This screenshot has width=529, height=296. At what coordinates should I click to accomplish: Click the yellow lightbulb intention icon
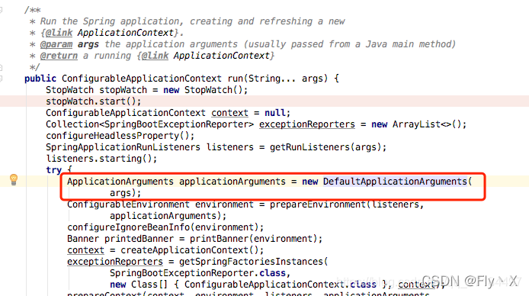(14, 179)
